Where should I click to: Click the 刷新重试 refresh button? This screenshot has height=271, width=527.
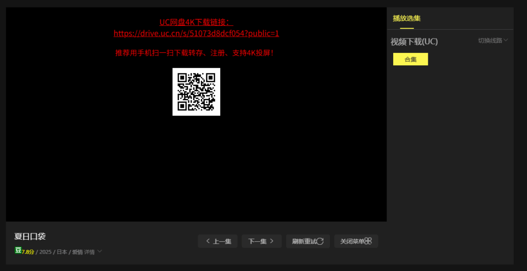(x=308, y=241)
